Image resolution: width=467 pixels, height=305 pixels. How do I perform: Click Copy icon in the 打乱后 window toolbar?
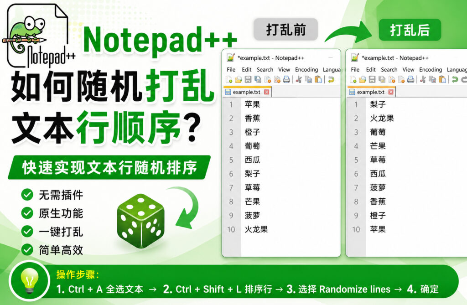pos(433,79)
